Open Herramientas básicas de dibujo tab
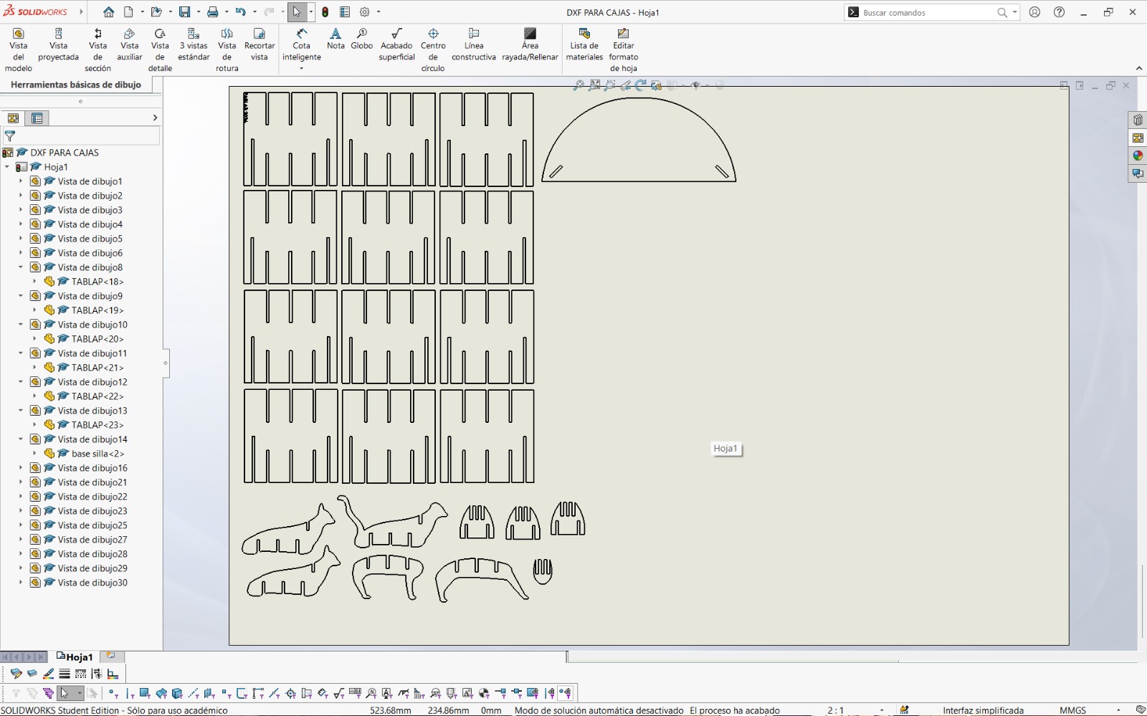 (76, 85)
